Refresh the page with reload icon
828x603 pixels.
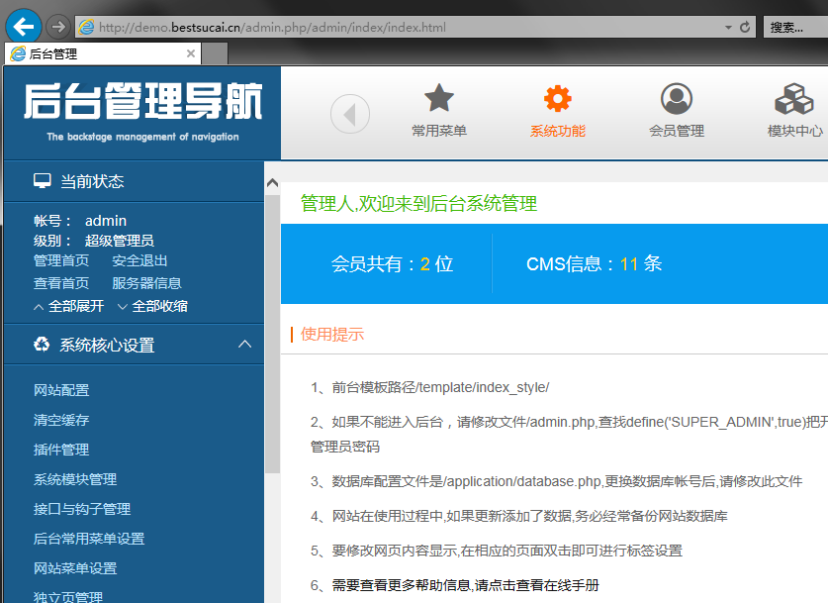click(745, 28)
